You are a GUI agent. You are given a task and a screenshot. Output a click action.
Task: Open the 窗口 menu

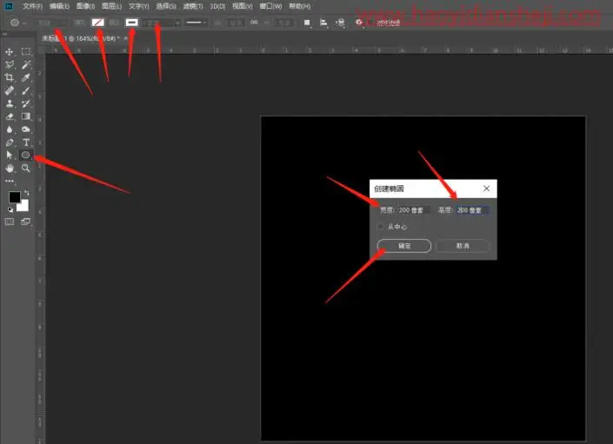(x=271, y=6)
